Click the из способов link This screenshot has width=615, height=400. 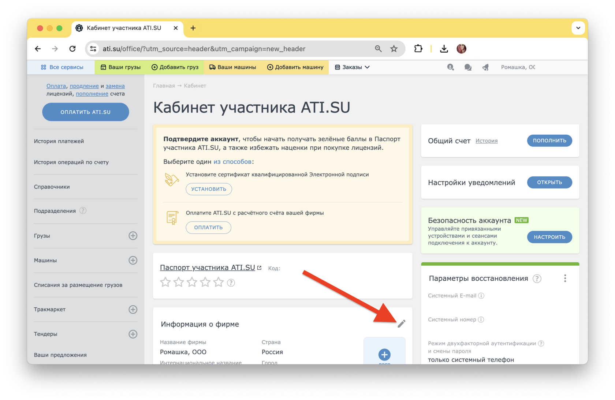[x=232, y=162]
